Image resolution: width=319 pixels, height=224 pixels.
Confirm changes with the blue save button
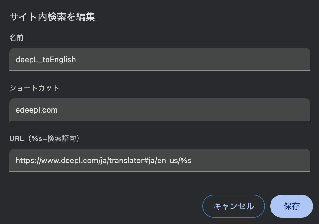[291, 206]
